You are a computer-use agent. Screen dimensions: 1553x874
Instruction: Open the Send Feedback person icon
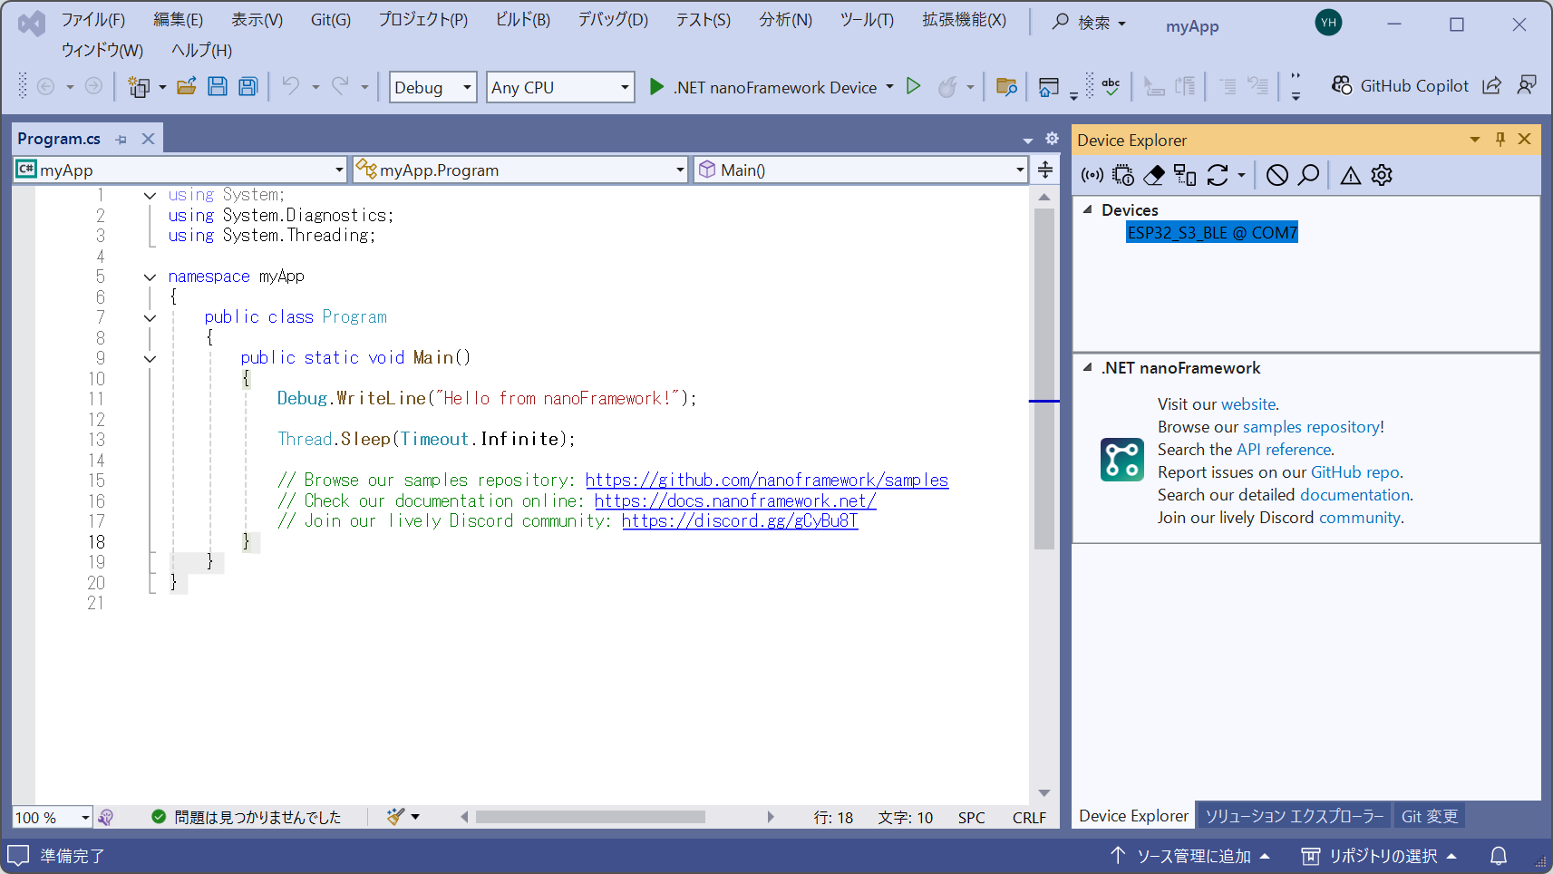click(1527, 86)
